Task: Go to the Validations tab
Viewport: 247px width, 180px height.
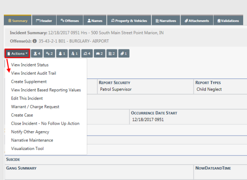Action: pos(228,21)
